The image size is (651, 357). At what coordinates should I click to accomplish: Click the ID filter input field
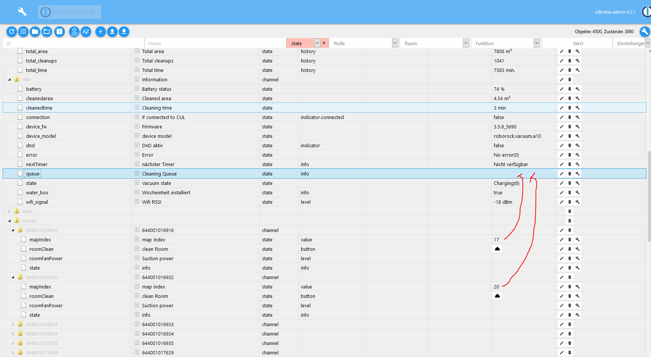74,43
